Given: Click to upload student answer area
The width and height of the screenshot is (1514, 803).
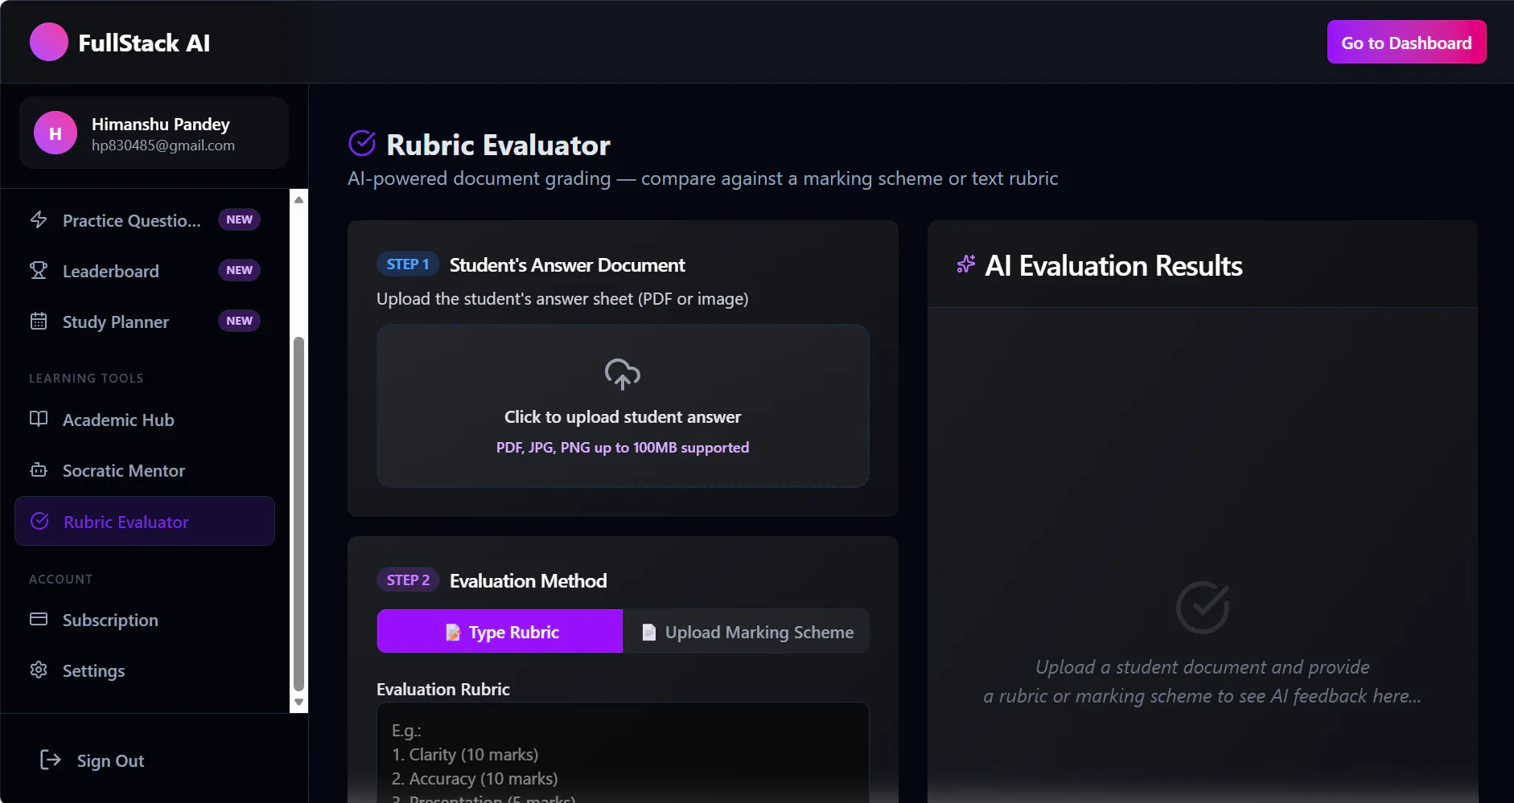Looking at the screenshot, I should pos(623,406).
